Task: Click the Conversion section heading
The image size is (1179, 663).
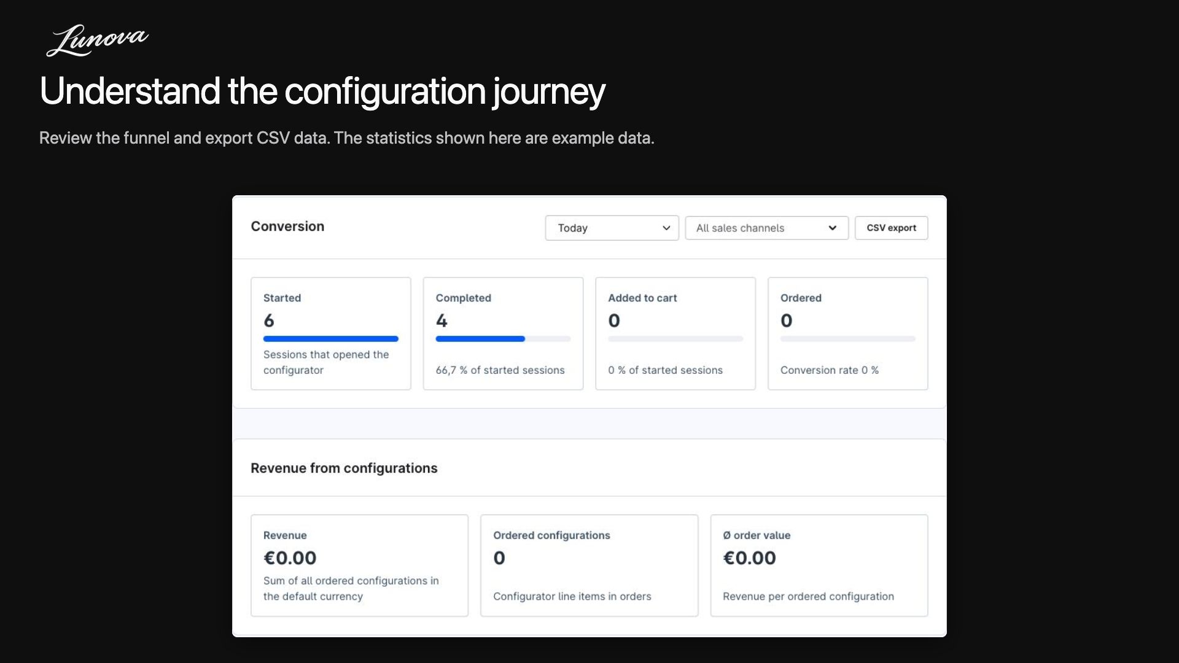Action: (287, 227)
